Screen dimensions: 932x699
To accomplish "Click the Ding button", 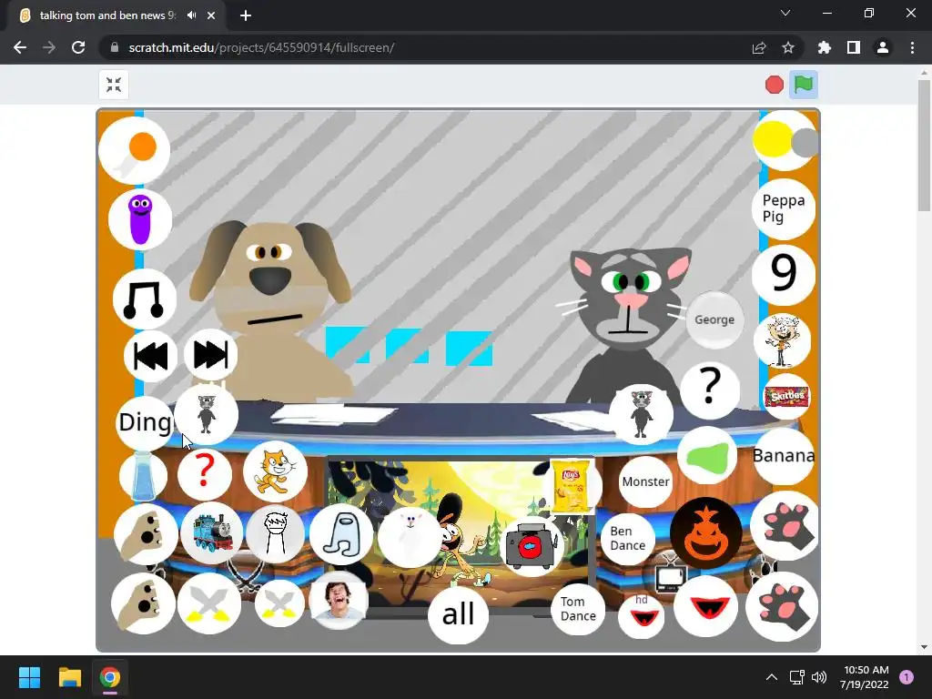I will pos(145,422).
